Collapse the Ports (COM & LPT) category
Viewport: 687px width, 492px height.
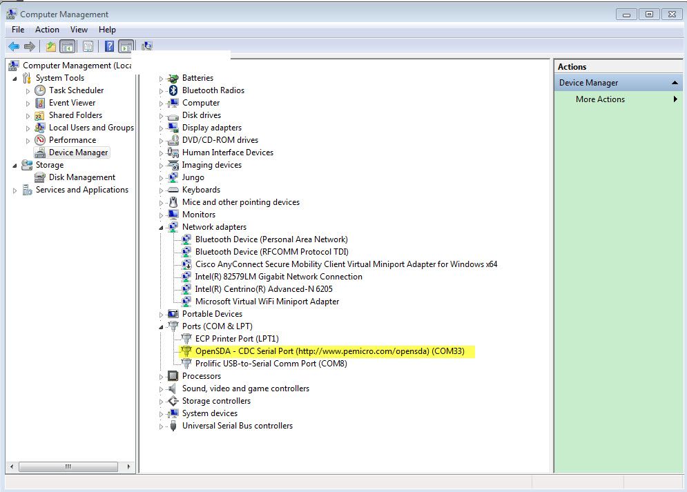[162, 327]
